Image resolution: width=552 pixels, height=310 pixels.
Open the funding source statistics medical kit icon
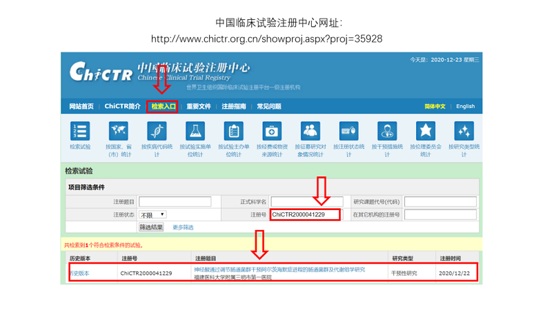[x=272, y=131]
